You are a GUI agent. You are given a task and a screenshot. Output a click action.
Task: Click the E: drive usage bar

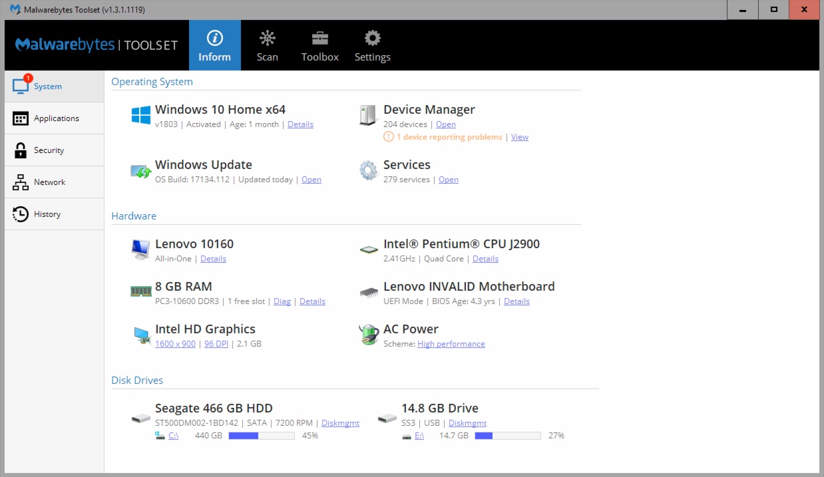508,436
